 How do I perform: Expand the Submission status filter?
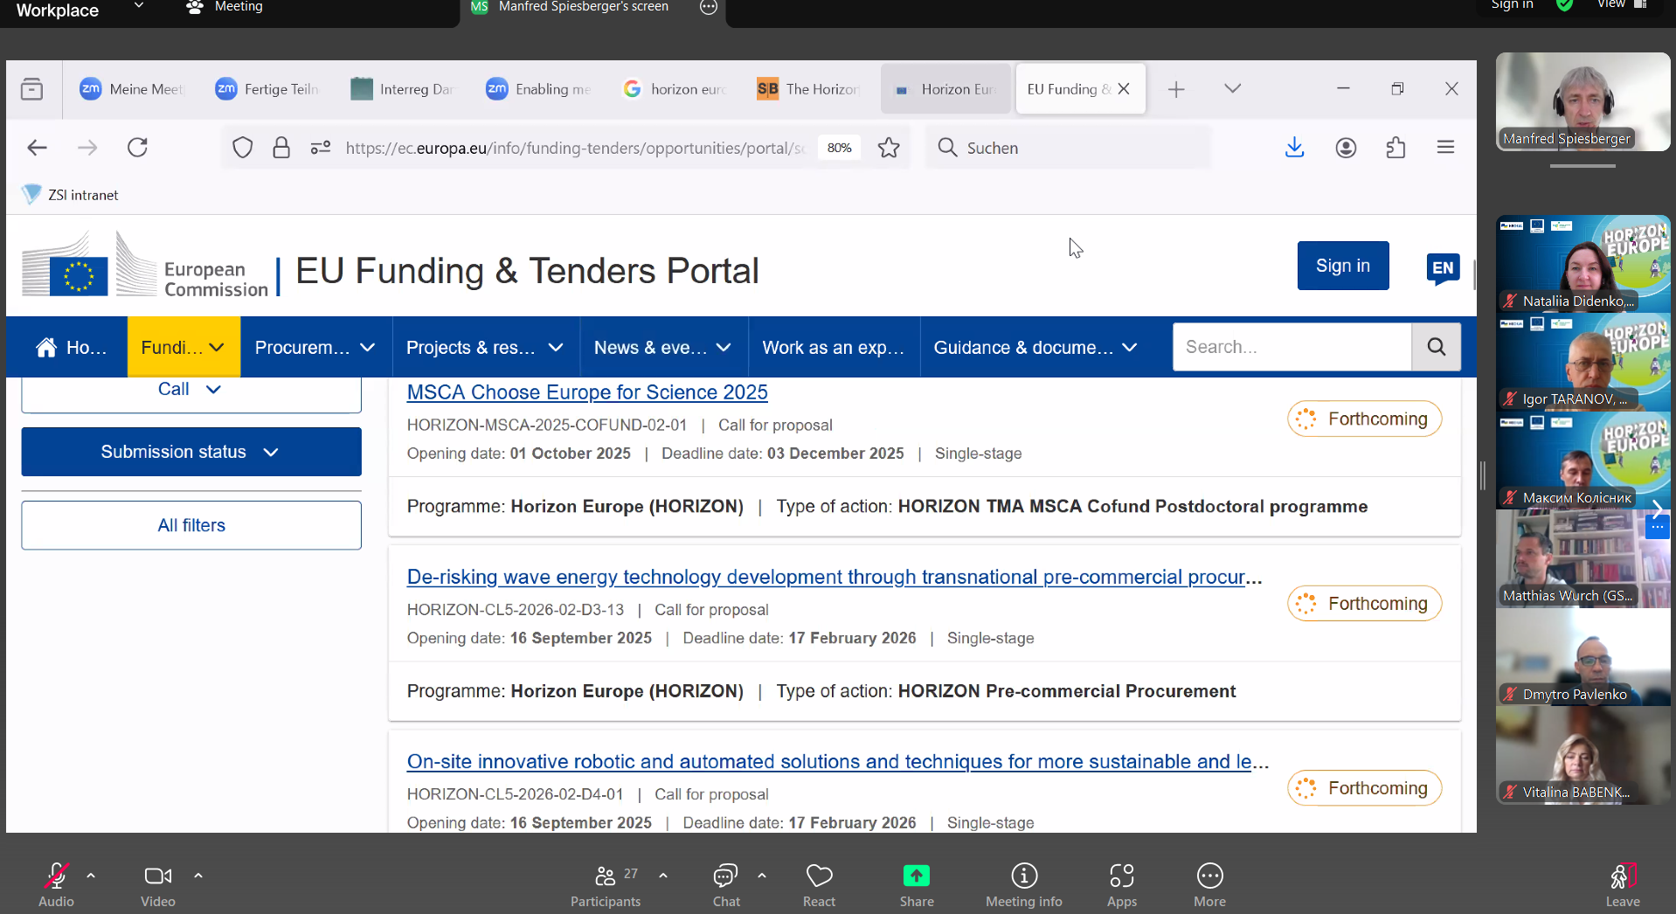(x=191, y=452)
